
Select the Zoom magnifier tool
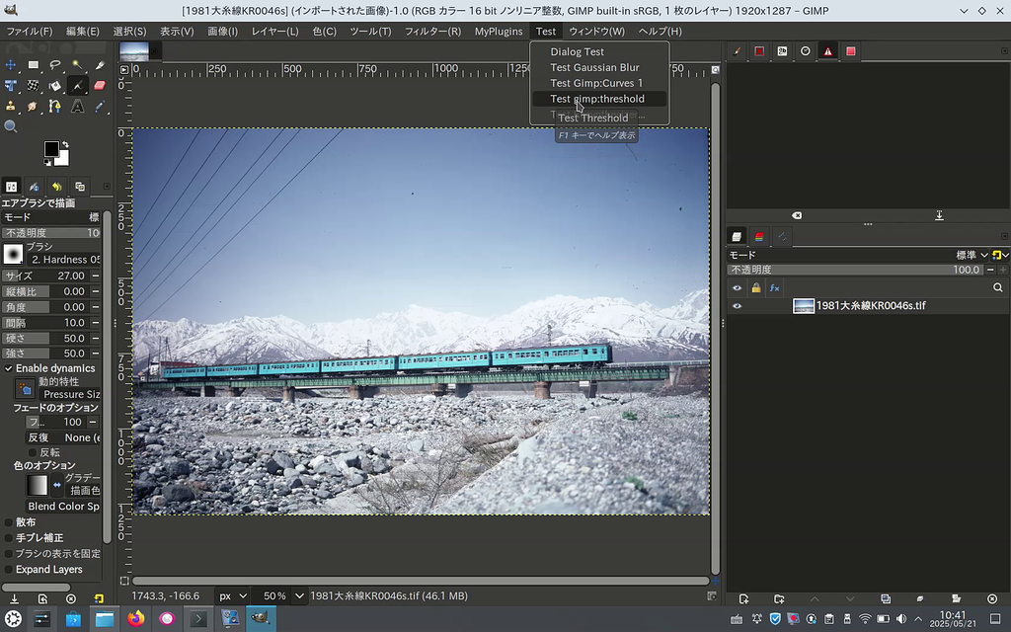point(10,125)
